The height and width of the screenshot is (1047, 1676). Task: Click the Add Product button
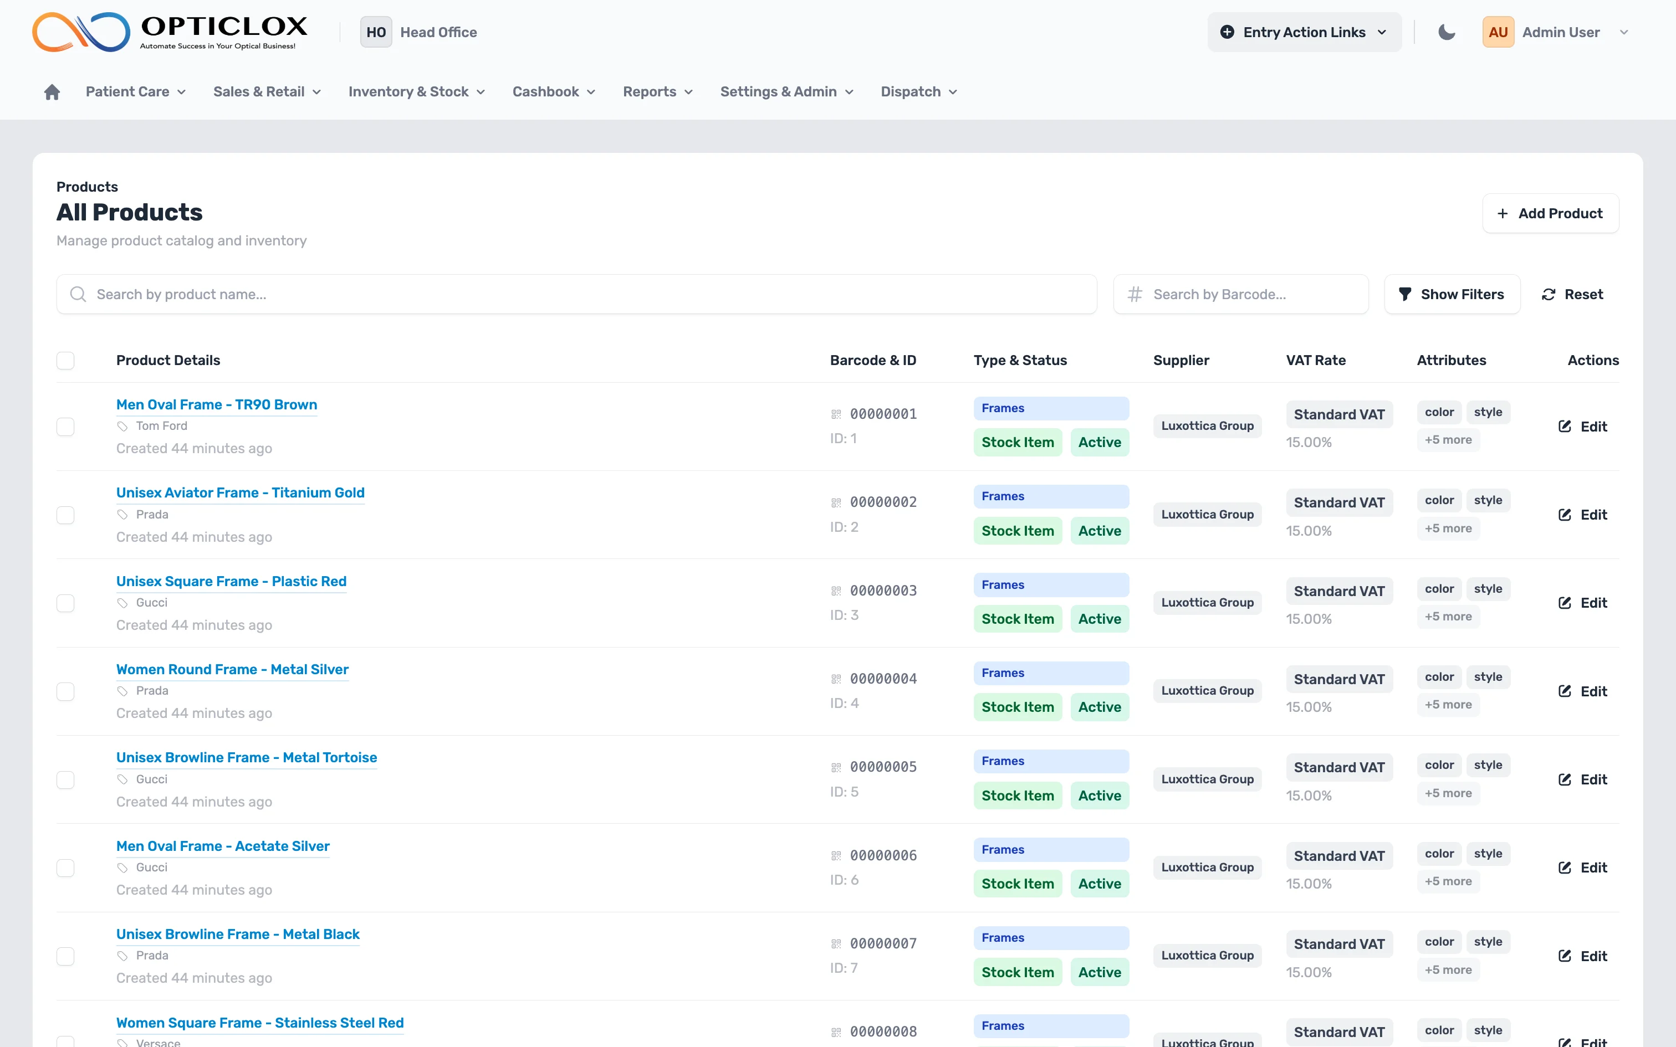(1550, 213)
